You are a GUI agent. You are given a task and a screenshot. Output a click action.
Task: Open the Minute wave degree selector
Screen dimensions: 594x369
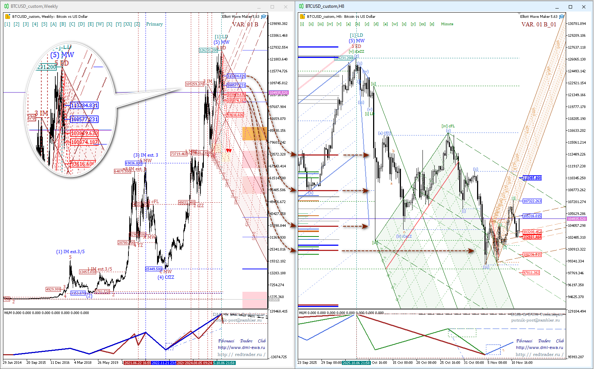(447, 24)
